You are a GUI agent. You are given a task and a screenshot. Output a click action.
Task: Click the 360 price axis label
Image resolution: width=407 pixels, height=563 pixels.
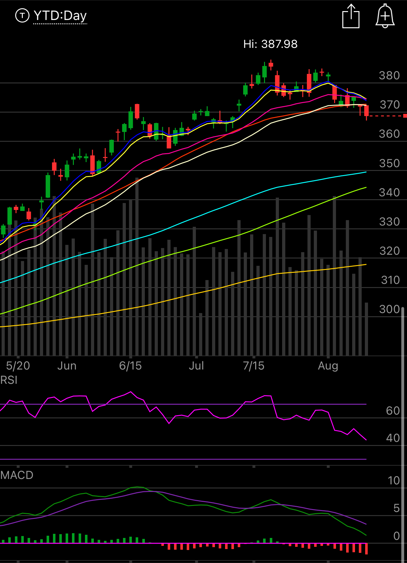click(390, 134)
